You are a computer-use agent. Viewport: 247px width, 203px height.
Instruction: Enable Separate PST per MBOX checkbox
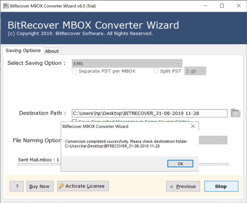click(x=74, y=71)
